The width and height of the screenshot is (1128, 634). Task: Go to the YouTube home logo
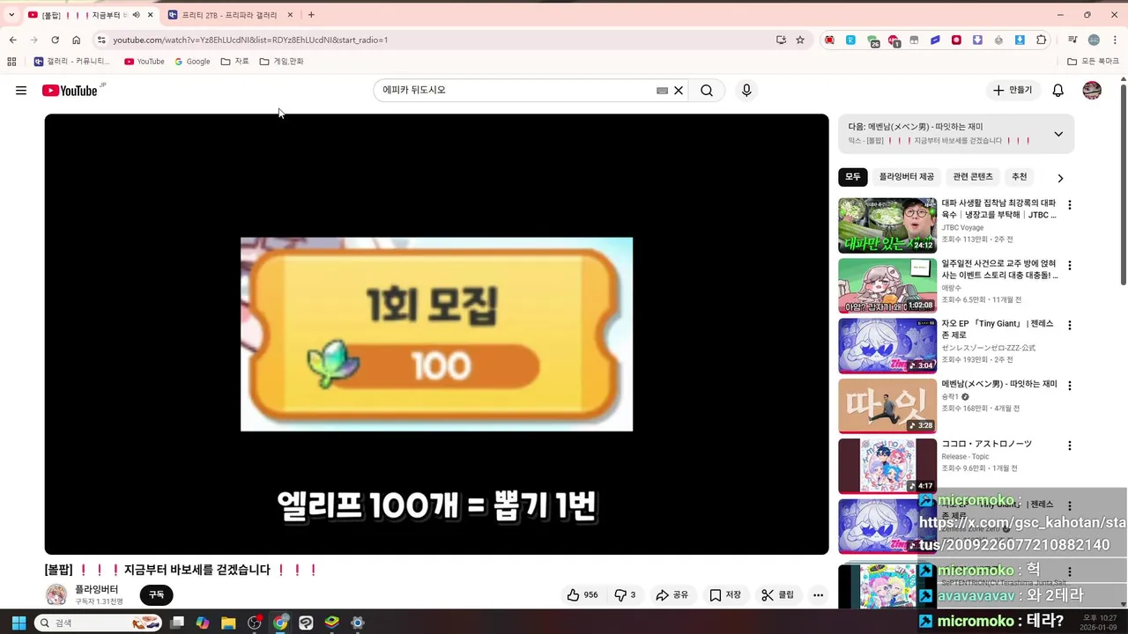[70, 91]
